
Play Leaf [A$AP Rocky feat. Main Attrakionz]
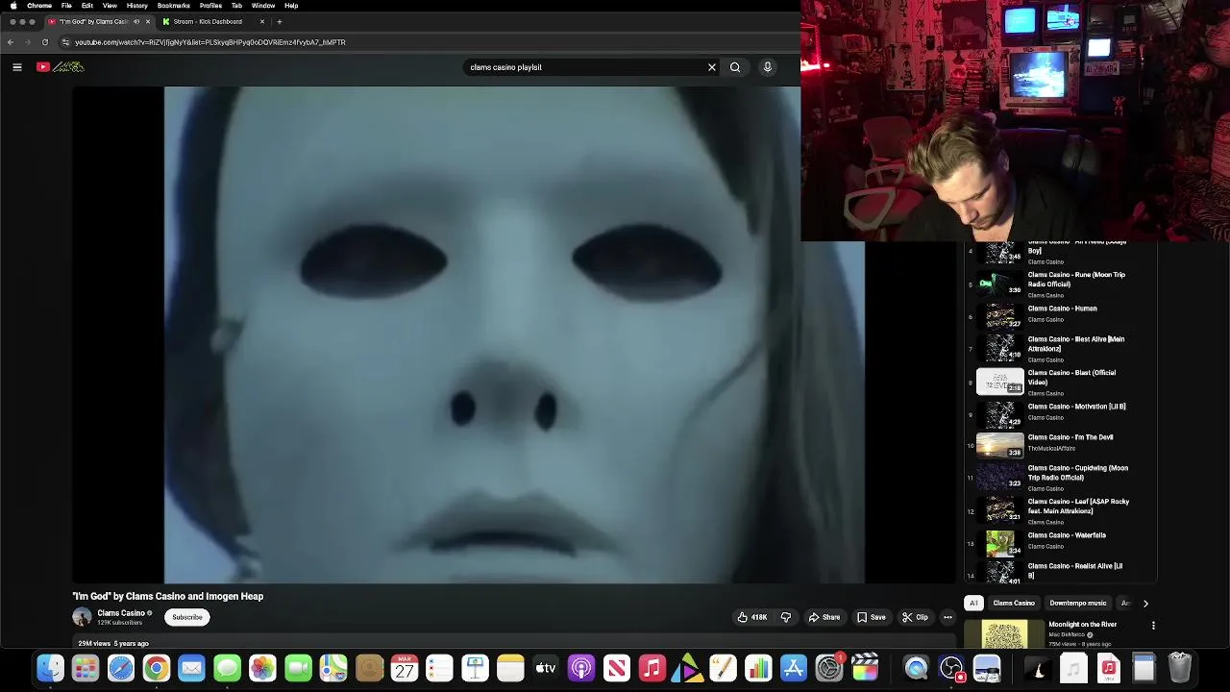pos(1062,510)
